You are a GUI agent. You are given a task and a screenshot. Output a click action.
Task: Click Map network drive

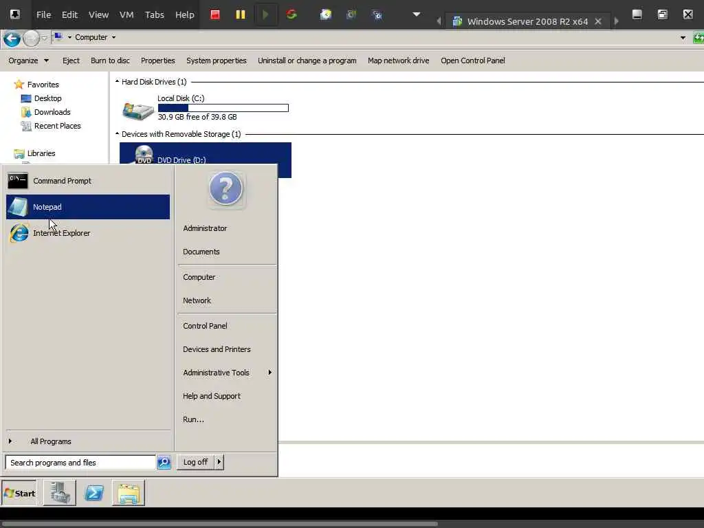coord(398,60)
